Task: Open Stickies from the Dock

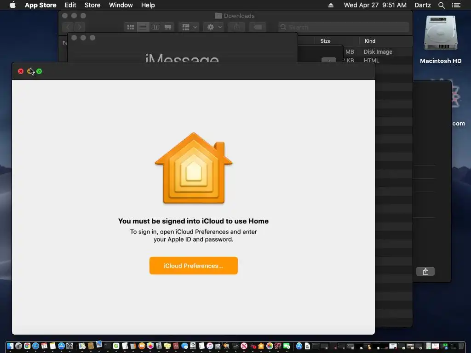Action: click(167, 346)
